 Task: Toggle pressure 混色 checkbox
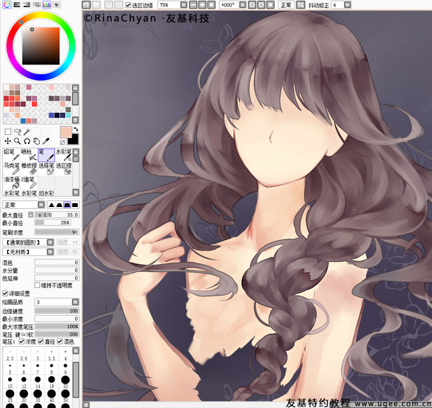(x=60, y=341)
